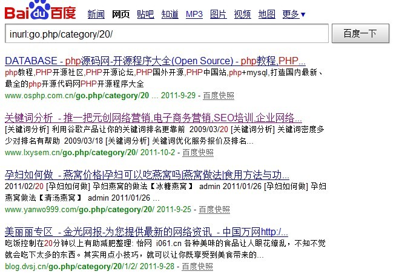Open the 新闻 news tab
Screen dimensions: 402x277
[x=96, y=15]
